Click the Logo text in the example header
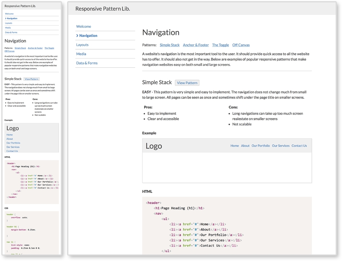 tap(154, 146)
